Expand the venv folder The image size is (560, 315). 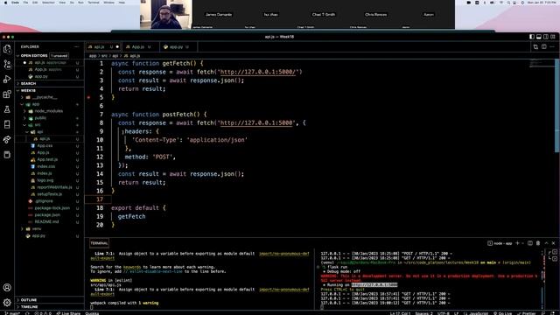coord(49,228)
